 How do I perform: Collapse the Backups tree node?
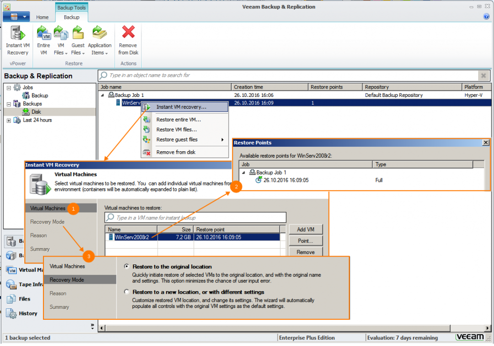coord(9,104)
